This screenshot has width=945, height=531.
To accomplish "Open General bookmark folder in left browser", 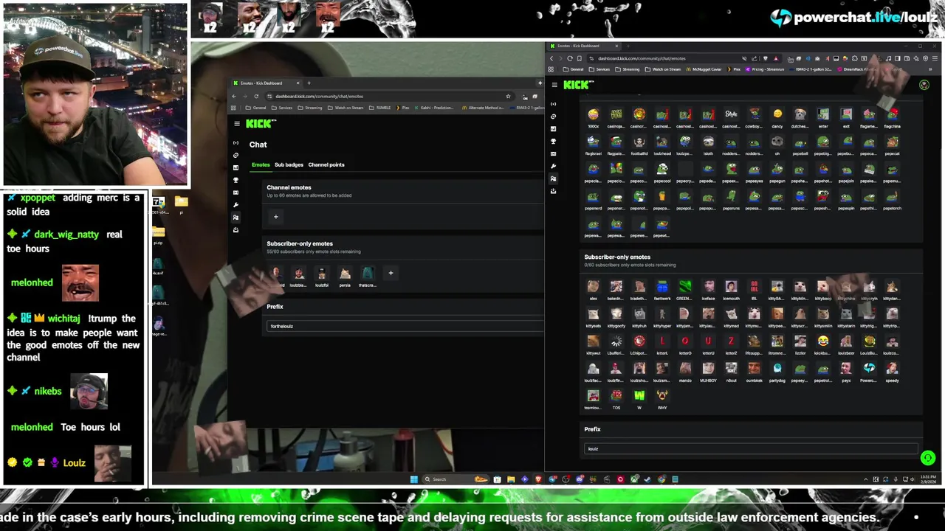I will [256, 108].
